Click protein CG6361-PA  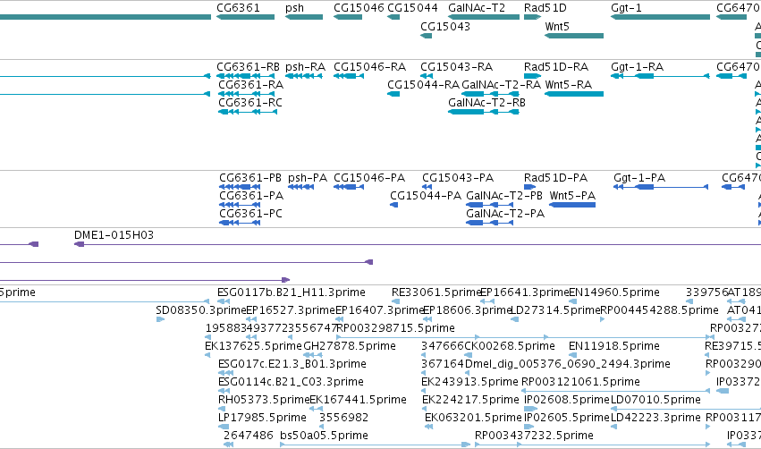point(240,205)
